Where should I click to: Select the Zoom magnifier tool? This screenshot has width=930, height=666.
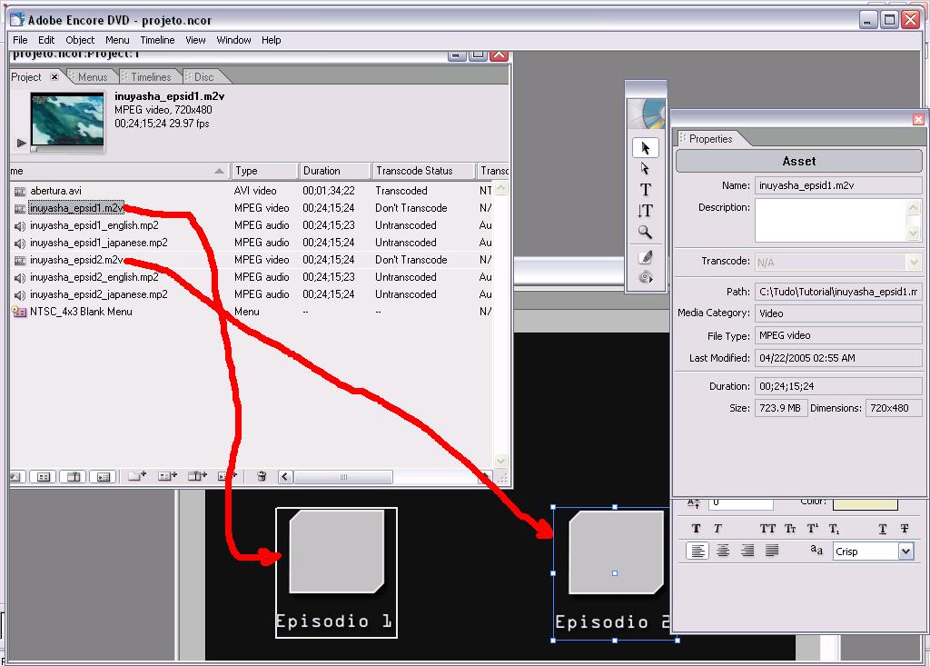[646, 232]
